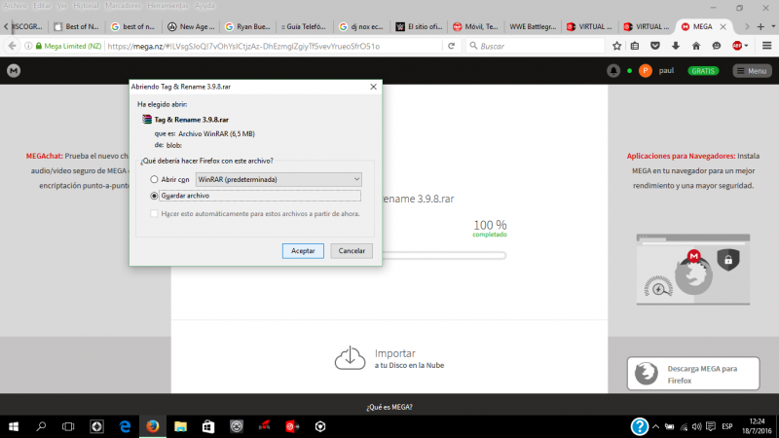The image size is (779, 438).
Task: Open the Ayuda menu
Action: pyautogui.click(x=204, y=6)
